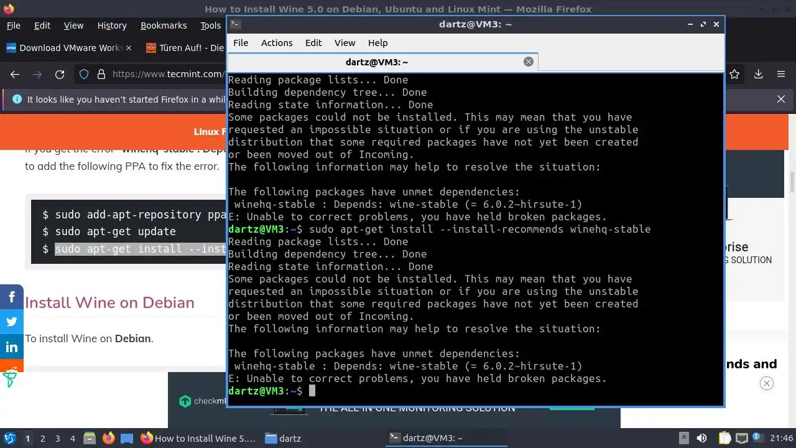This screenshot has height=448, width=796.
Task: Switch to workspace 2
Action: [x=43, y=438]
